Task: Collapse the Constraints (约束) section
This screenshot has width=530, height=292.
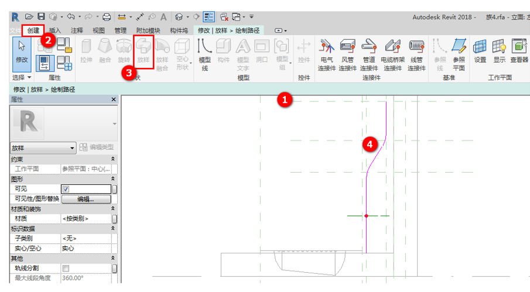Action: point(113,159)
